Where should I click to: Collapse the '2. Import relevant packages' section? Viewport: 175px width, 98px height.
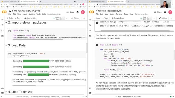(x=6, y=23)
